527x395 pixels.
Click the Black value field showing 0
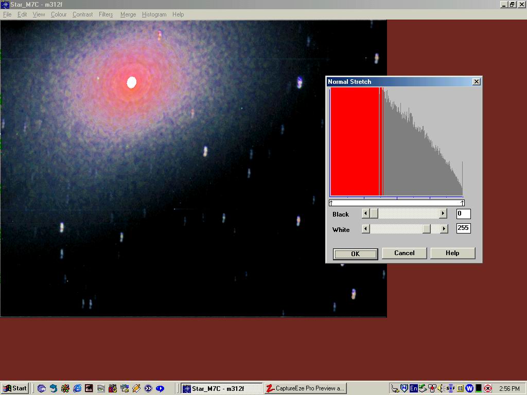(464, 213)
